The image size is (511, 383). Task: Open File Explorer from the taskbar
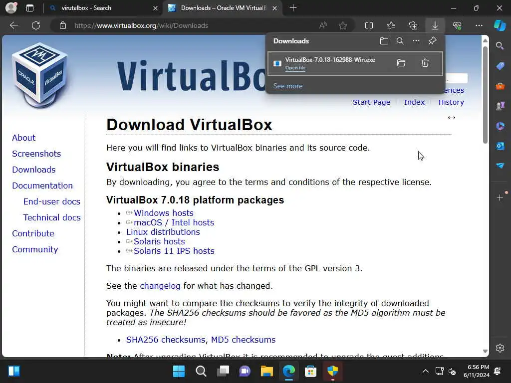(x=266, y=371)
